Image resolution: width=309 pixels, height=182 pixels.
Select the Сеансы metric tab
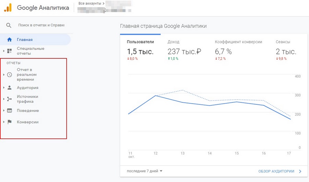pyautogui.click(x=286, y=50)
